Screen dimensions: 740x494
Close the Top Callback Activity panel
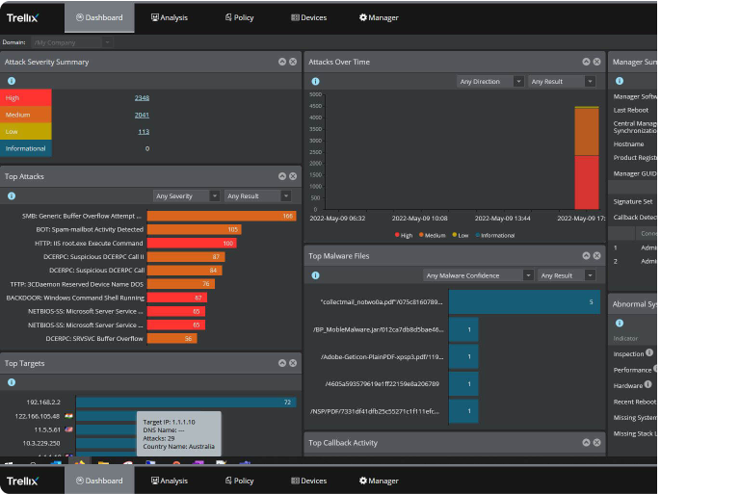pyautogui.click(x=597, y=443)
